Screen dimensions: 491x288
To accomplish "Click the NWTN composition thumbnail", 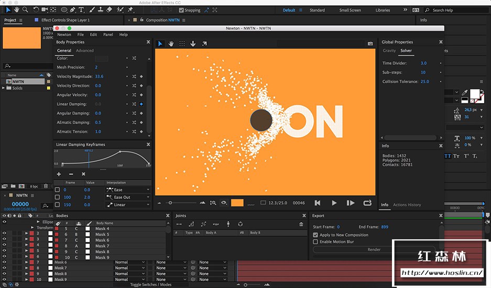I will 21,38.
